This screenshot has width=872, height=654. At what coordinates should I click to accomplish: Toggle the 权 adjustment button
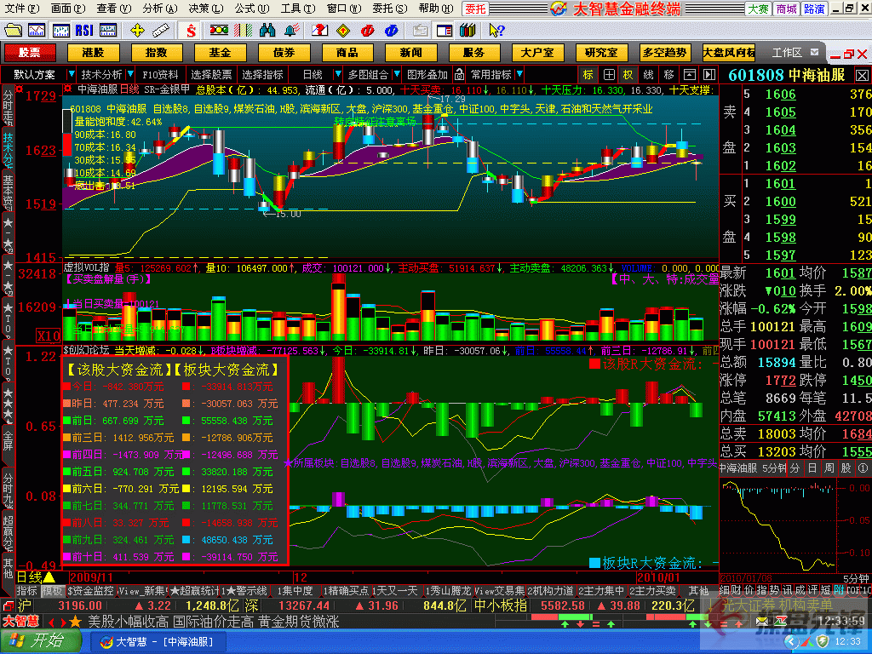[628, 74]
